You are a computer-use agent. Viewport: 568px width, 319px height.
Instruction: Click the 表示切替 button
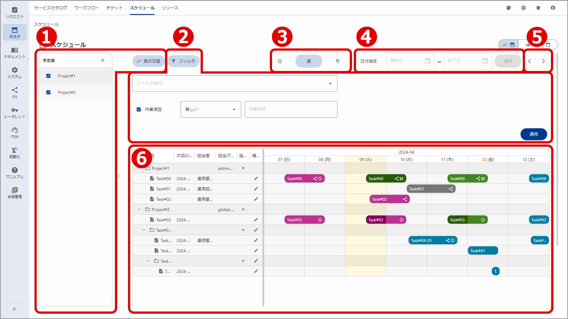(149, 61)
